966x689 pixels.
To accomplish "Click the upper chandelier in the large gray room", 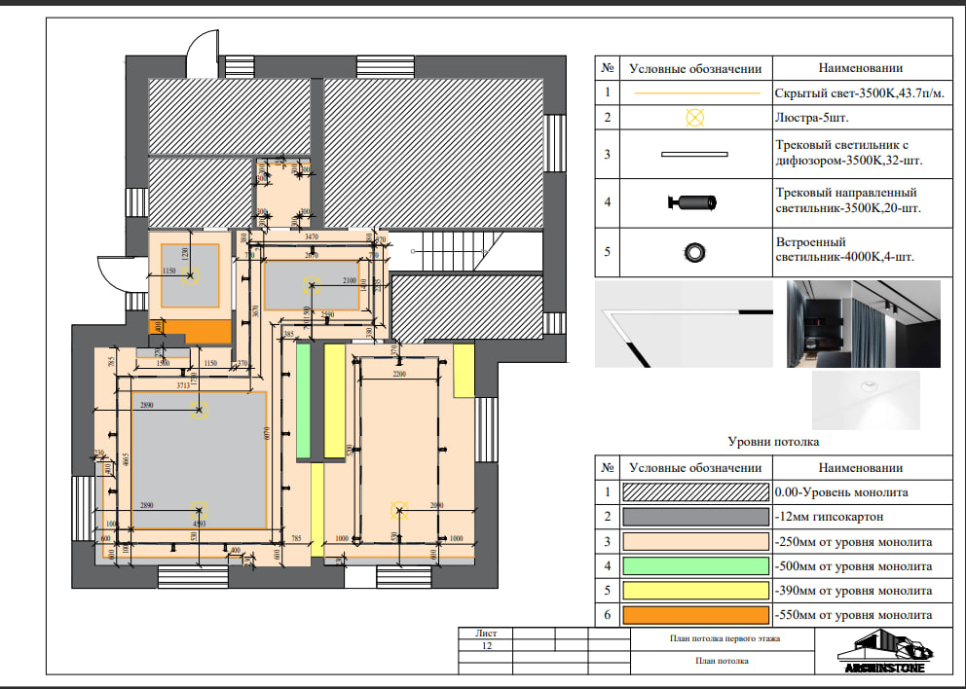I will pyautogui.click(x=199, y=410).
